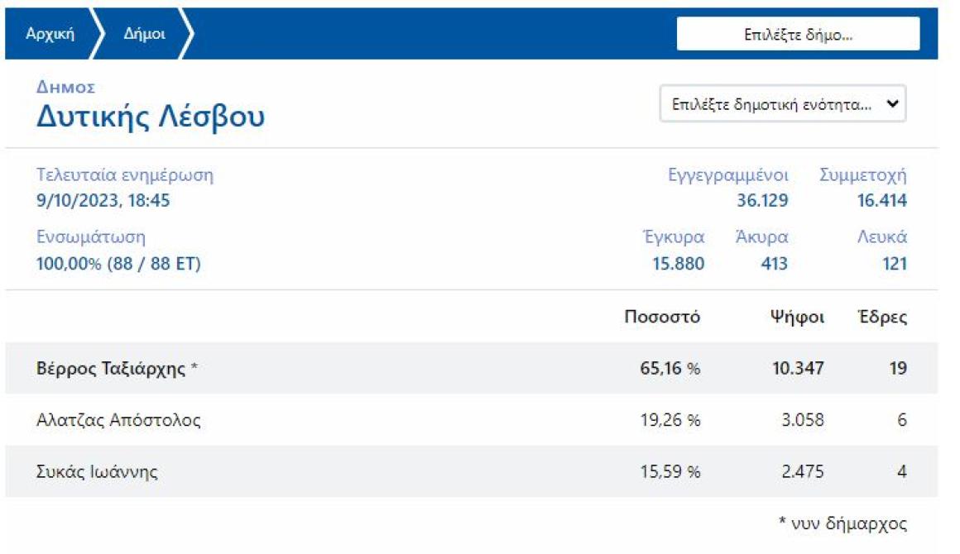Click the Επιλέξτε δήμο search field

(x=798, y=35)
